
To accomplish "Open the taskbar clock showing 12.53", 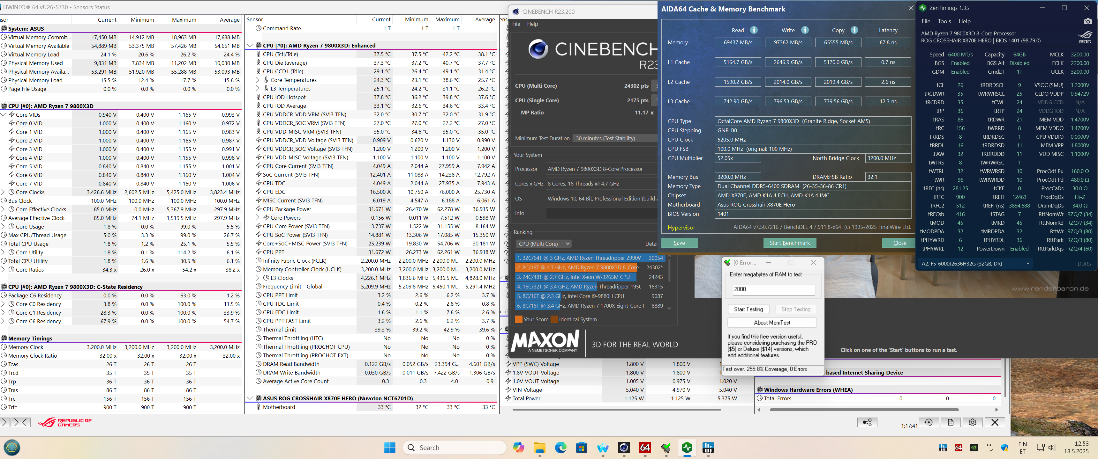I will click(x=1076, y=448).
